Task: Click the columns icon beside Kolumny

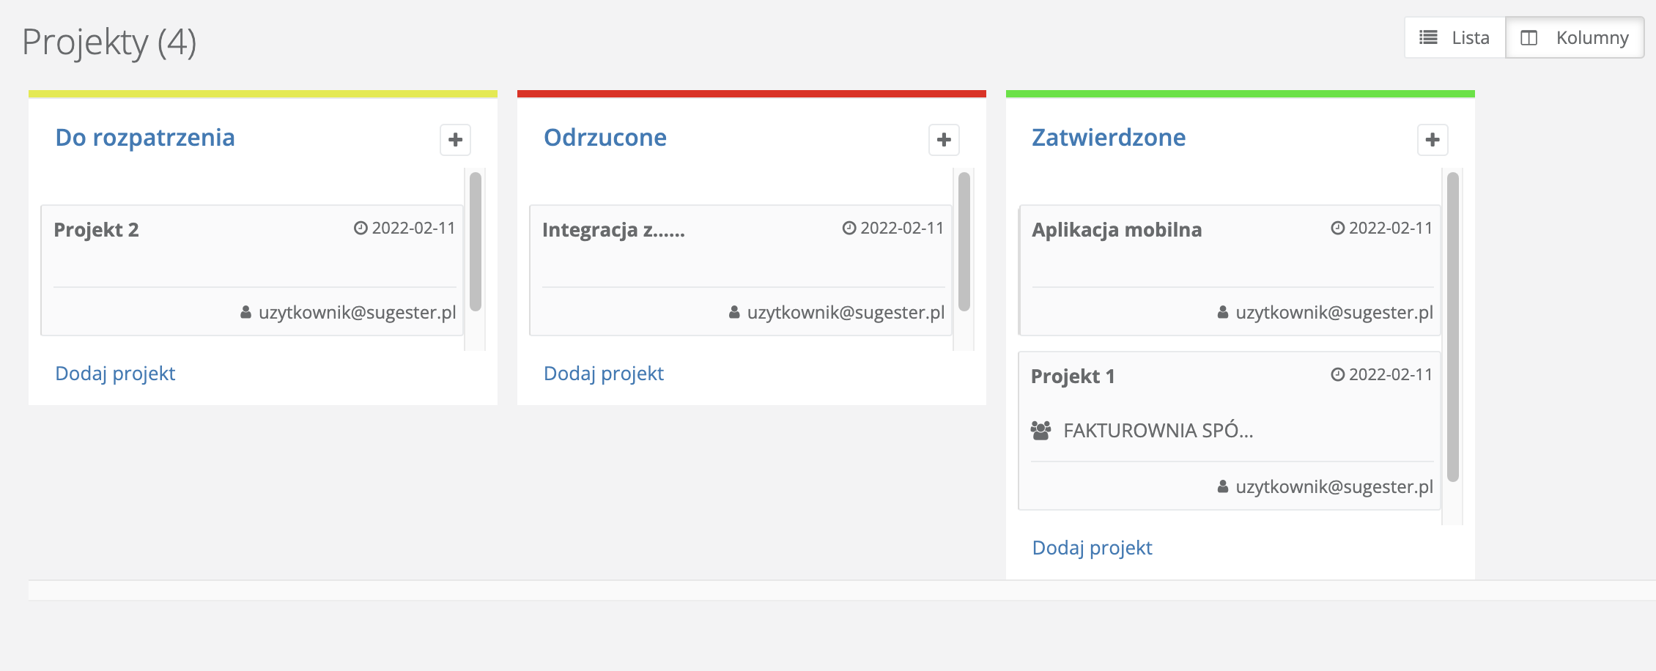Action: coord(1529,37)
